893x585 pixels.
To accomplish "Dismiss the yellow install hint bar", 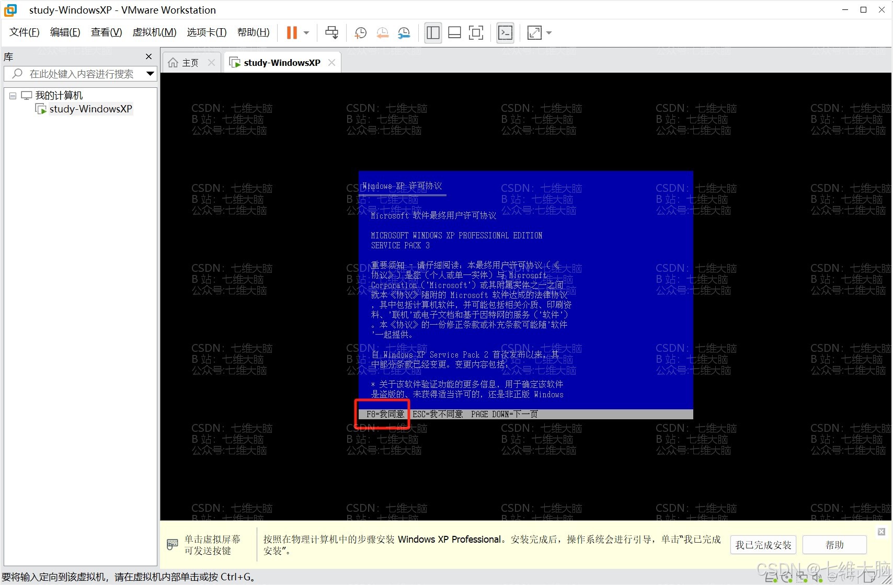I will click(881, 532).
